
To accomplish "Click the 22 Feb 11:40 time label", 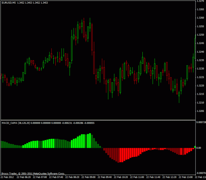I will click(153, 177).
